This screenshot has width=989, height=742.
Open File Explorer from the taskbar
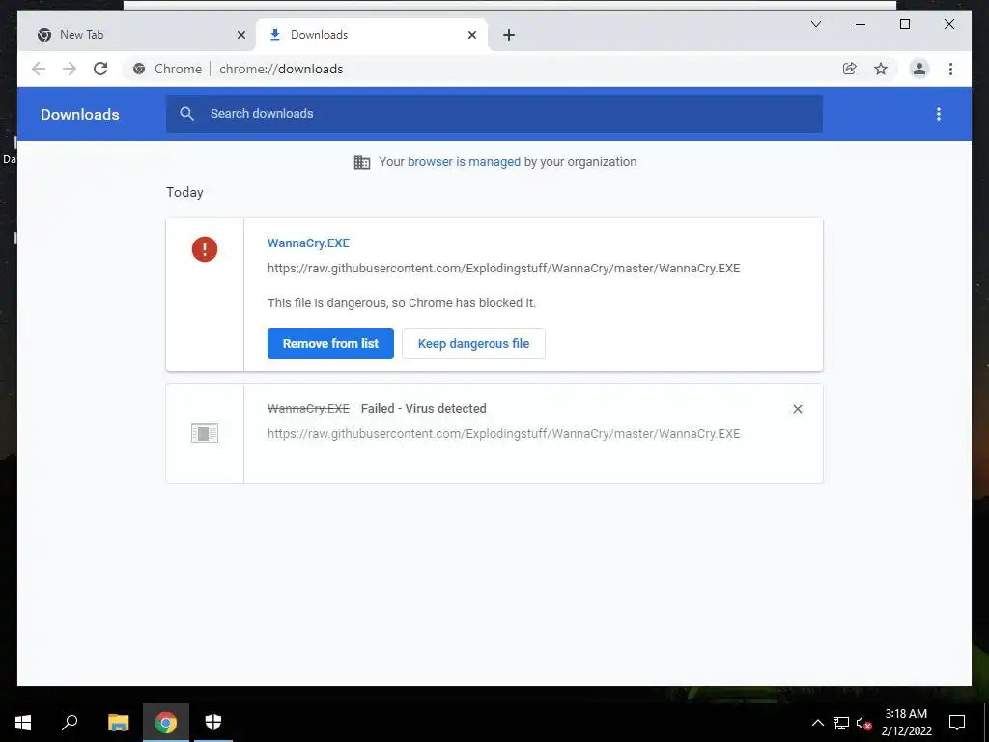click(118, 723)
